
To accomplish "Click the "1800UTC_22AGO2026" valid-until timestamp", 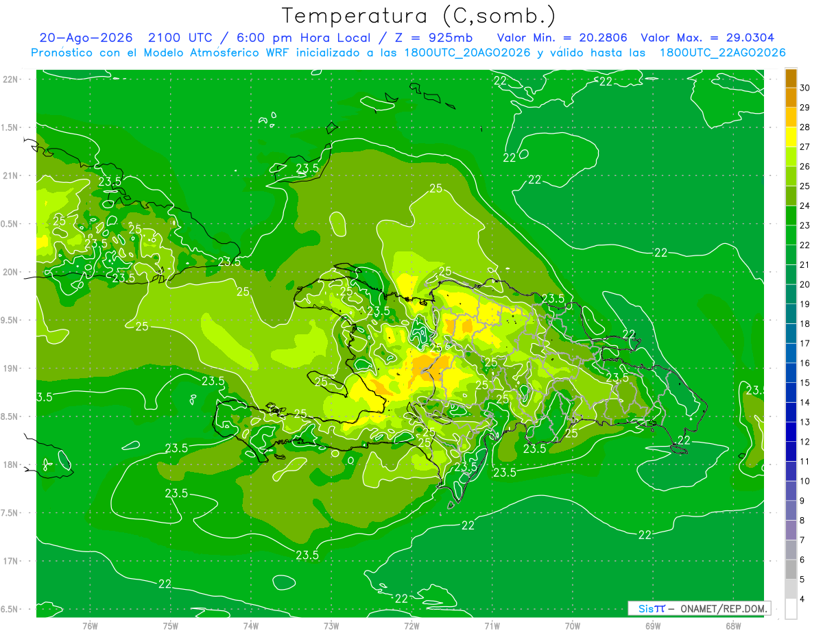I will [x=722, y=53].
